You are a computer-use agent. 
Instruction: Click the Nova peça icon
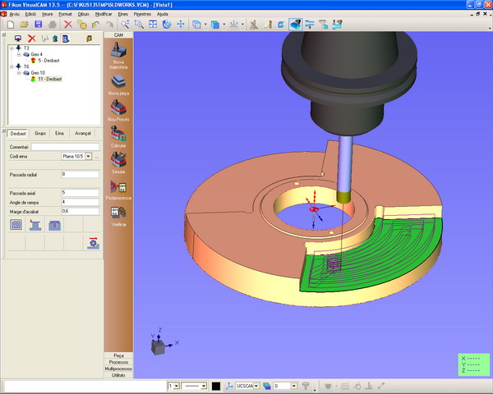(117, 81)
